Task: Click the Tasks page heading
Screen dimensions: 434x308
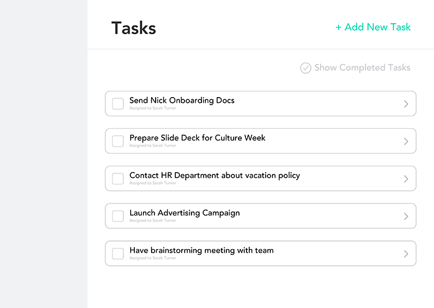Action: coord(134,28)
